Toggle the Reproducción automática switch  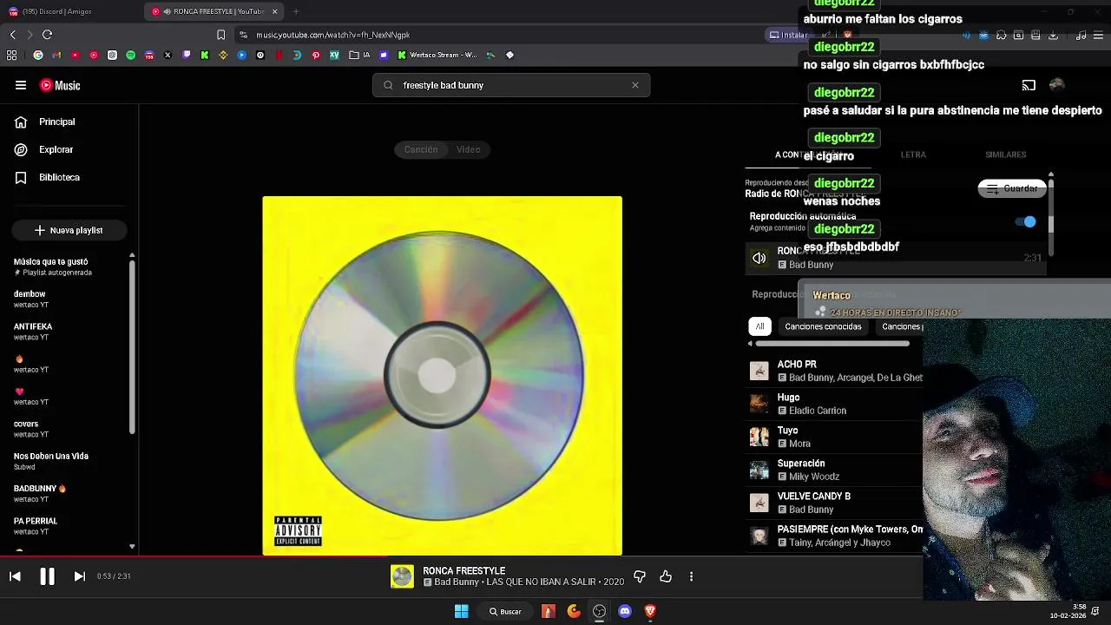pos(1026,221)
